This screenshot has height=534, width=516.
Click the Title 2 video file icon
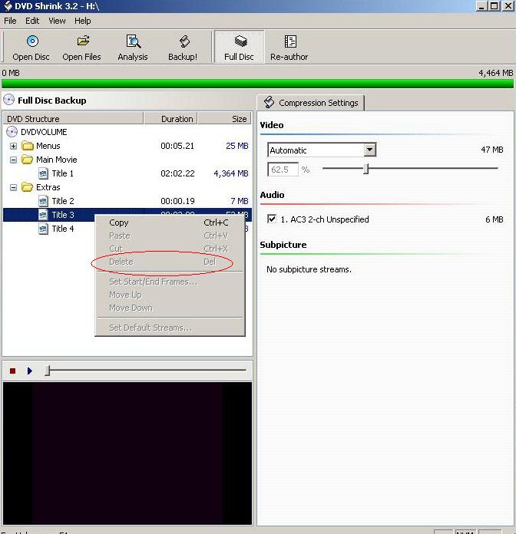tap(43, 201)
